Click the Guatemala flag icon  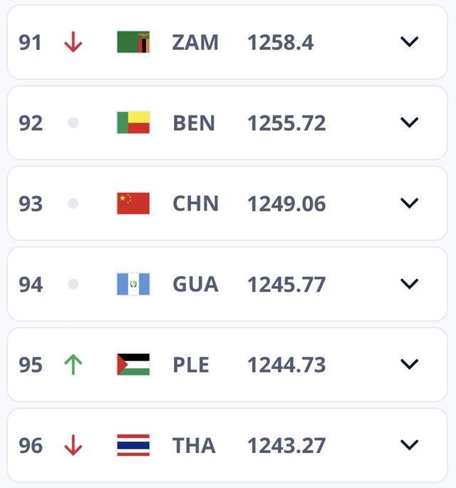coord(133,284)
